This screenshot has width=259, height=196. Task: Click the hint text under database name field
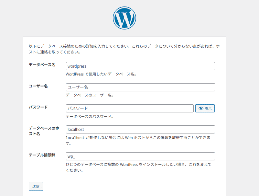tap(101, 74)
